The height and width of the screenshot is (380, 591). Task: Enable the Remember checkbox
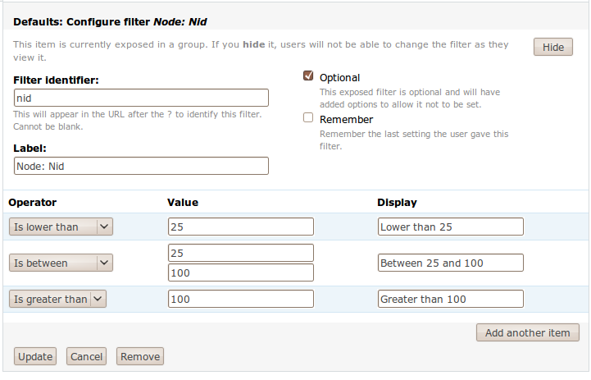[x=308, y=118]
